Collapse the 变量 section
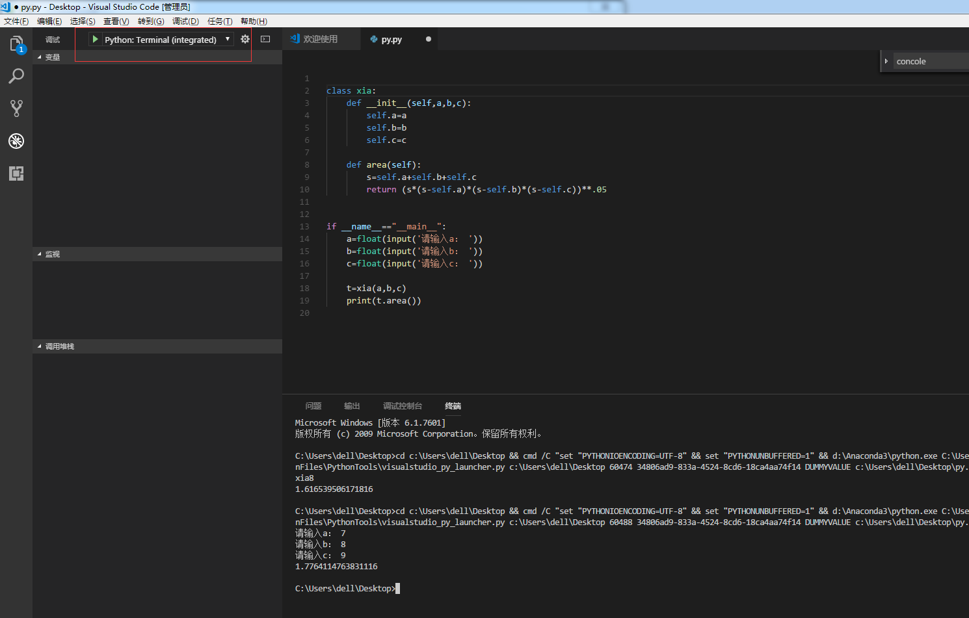 pyautogui.click(x=52, y=57)
